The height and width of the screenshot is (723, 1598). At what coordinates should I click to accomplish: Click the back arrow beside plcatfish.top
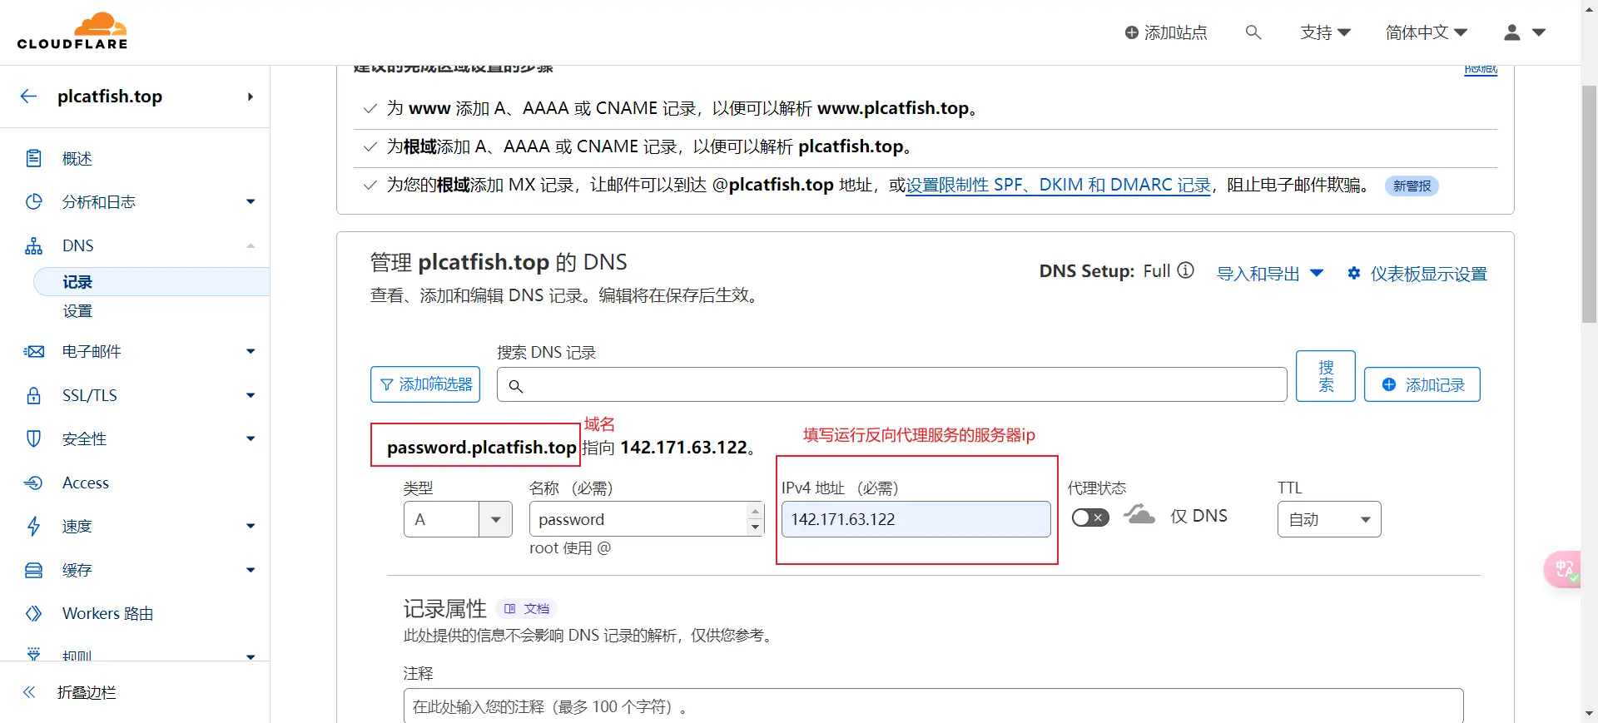point(29,97)
